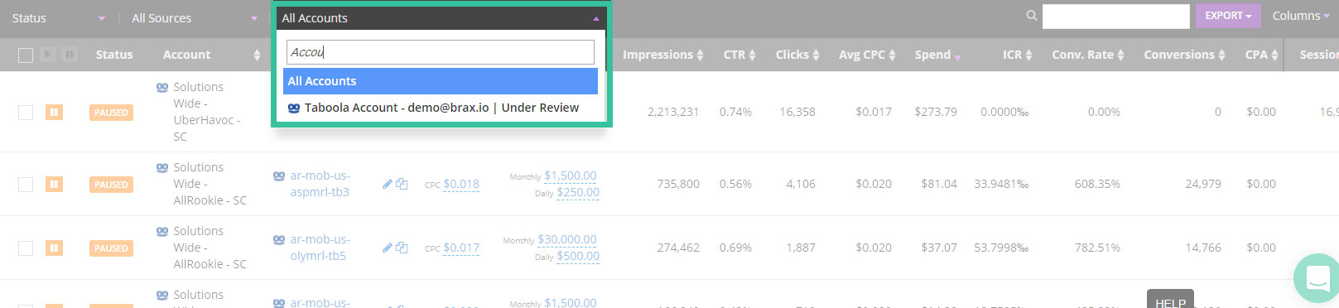
Task: Pause the UberHavoc campaign orange button
Action: 54,112
